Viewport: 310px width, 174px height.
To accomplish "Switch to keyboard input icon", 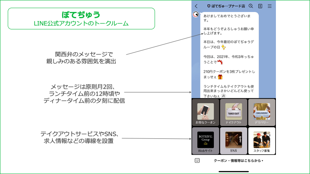I will 197,160.
